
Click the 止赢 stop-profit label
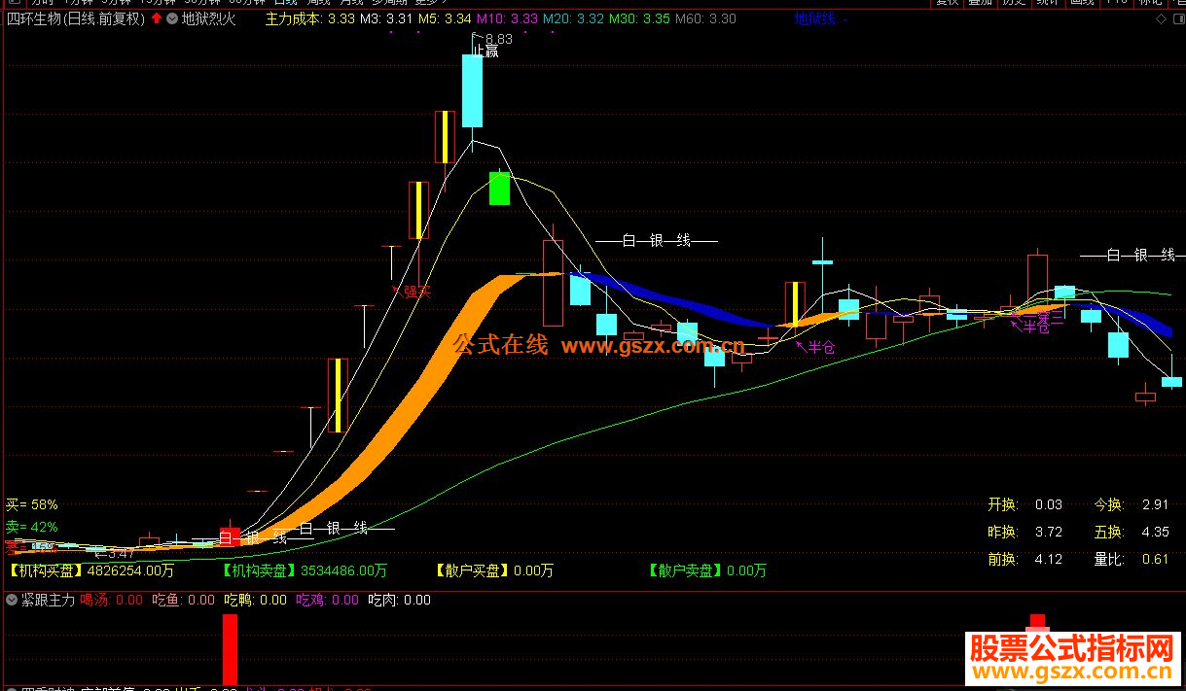(485, 51)
